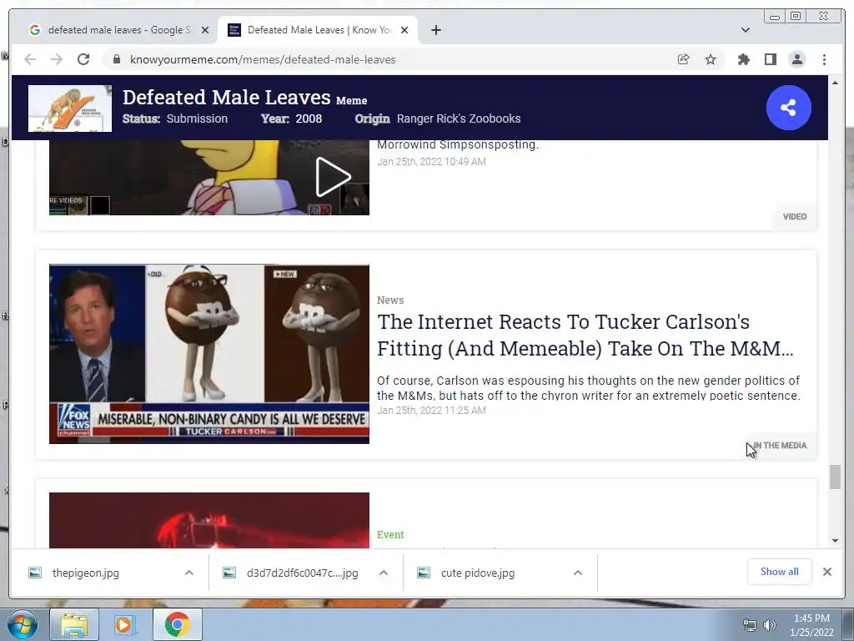The height and width of the screenshot is (641, 854).
Task: Click the taskbar clock showing 1:45 PM
Action: pos(811,625)
